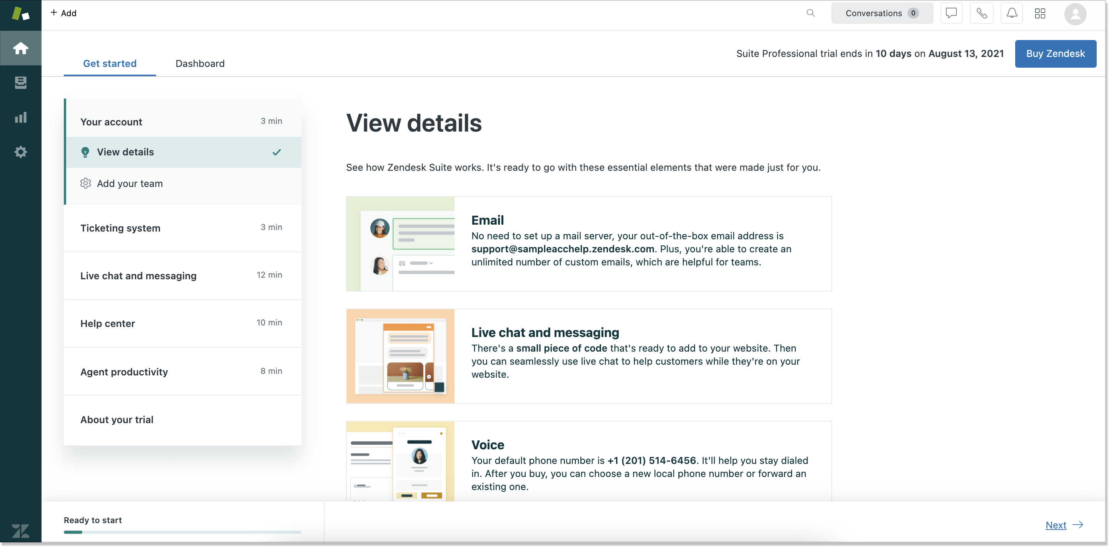Click the admin settings gear icon in sidebar
The image size is (1109, 547).
[20, 152]
